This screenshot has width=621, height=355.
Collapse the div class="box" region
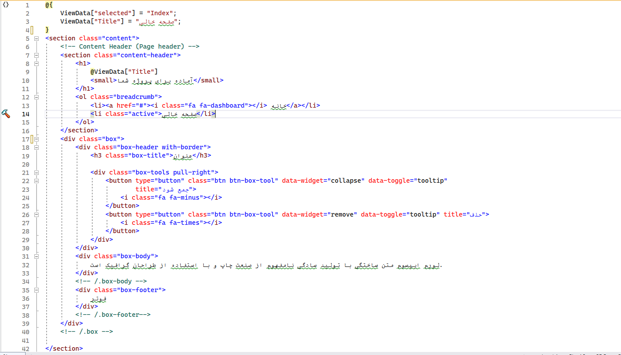click(x=36, y=139)
